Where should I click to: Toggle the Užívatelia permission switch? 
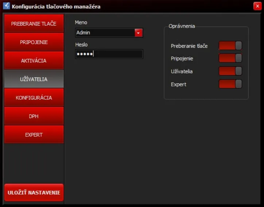point(230,71)
